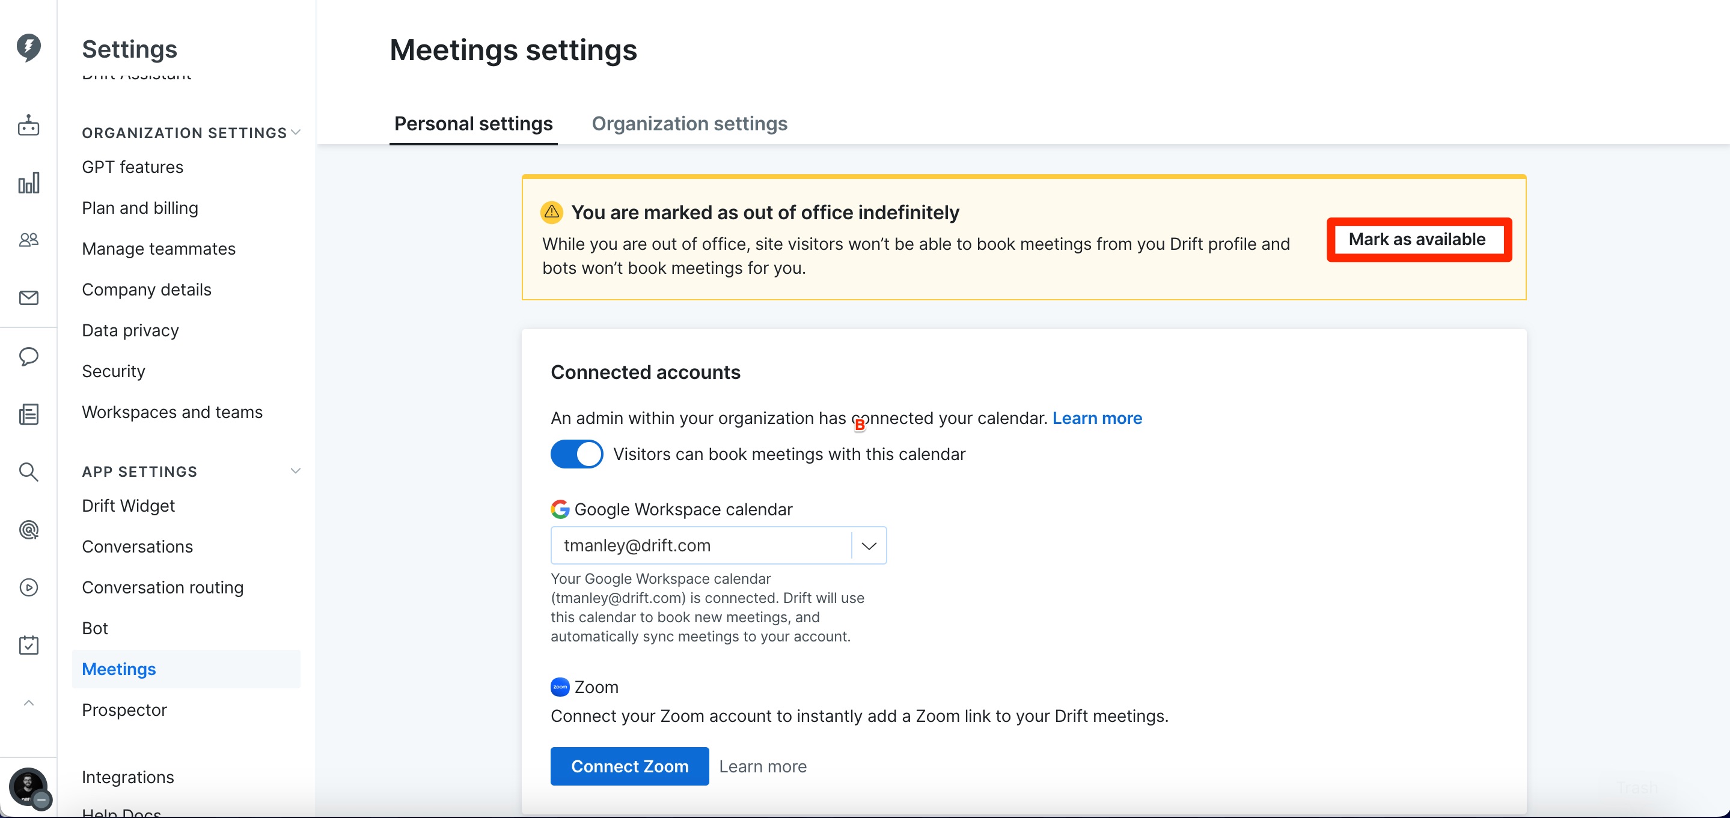
Task: Open Data privacy settings
Action: [130, 330]
